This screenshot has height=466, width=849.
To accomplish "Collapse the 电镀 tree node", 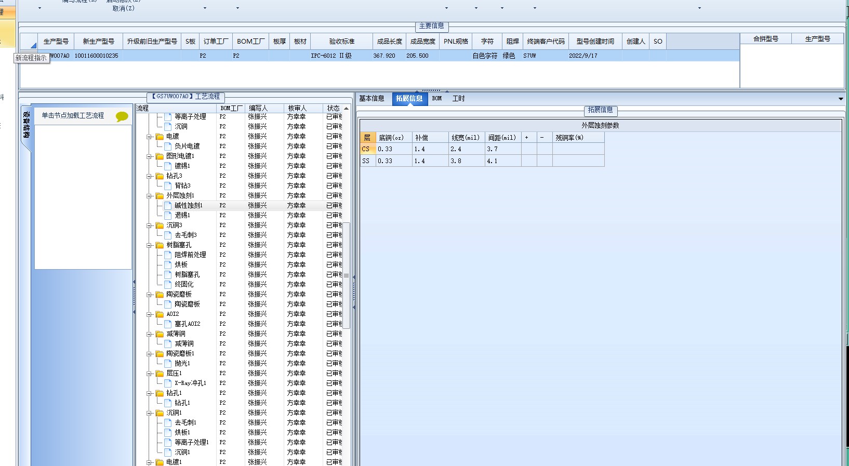I will 149,137.
